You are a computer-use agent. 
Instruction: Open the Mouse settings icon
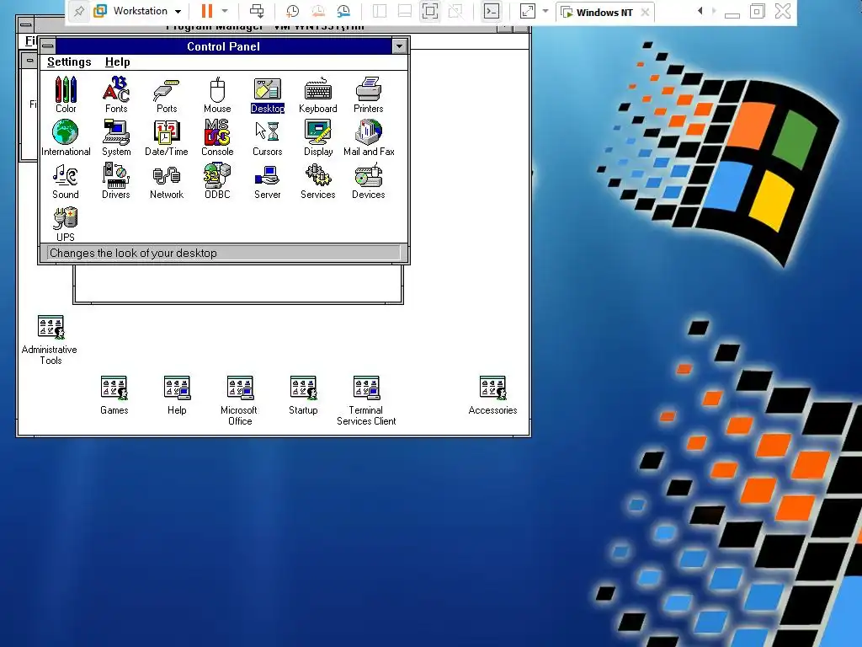tap(217, 94)
